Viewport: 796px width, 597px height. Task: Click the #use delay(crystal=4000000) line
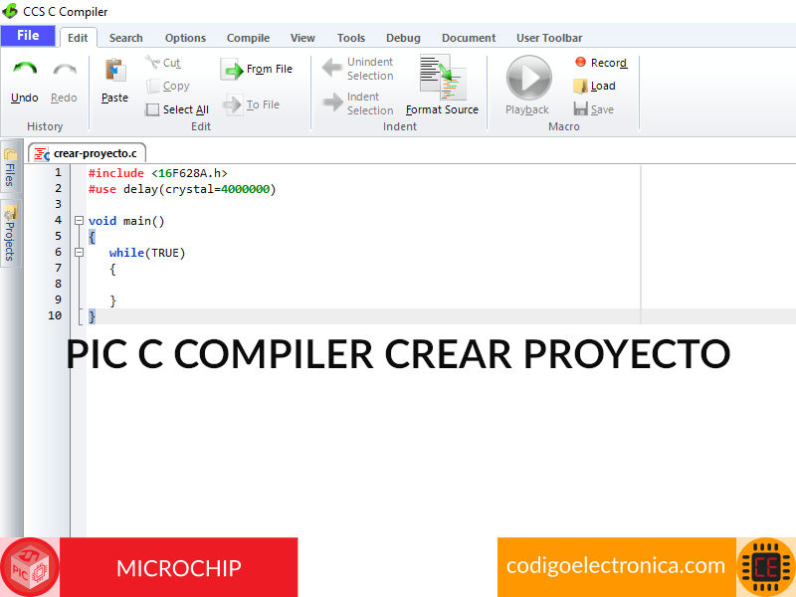(182, 189)
